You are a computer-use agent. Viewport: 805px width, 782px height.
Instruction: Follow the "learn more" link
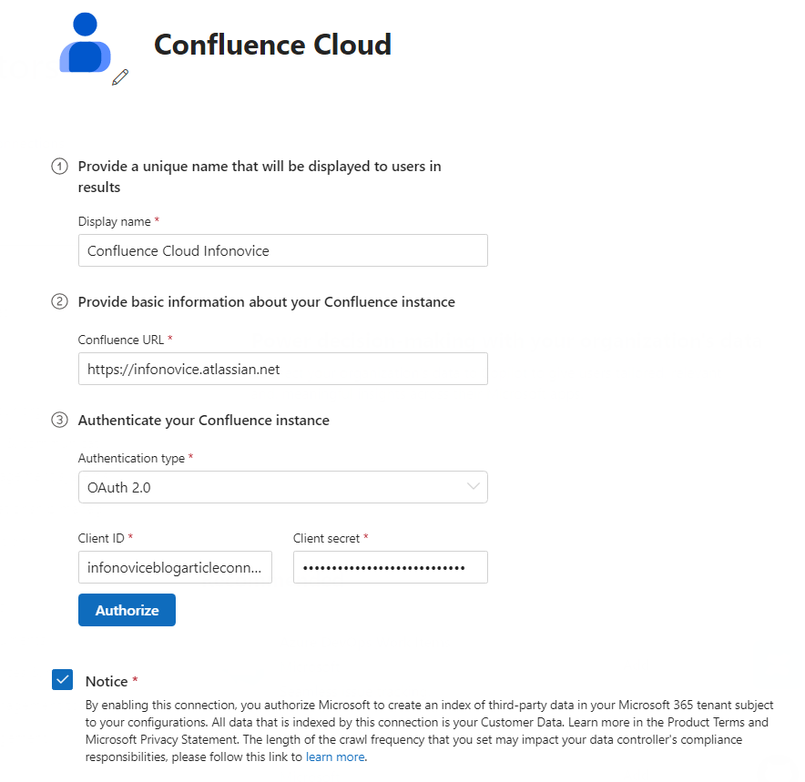(x=335, y=757)
